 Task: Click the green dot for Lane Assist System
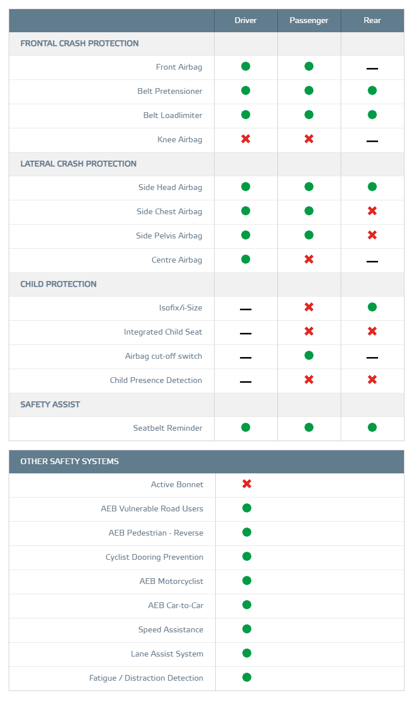click(247, 653)
